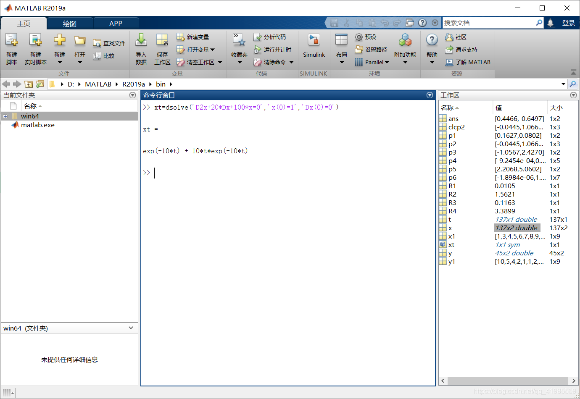Click the 导入数据 (Import Data) icon
This screenshot has height=399, width=580.
coord(141,40)
